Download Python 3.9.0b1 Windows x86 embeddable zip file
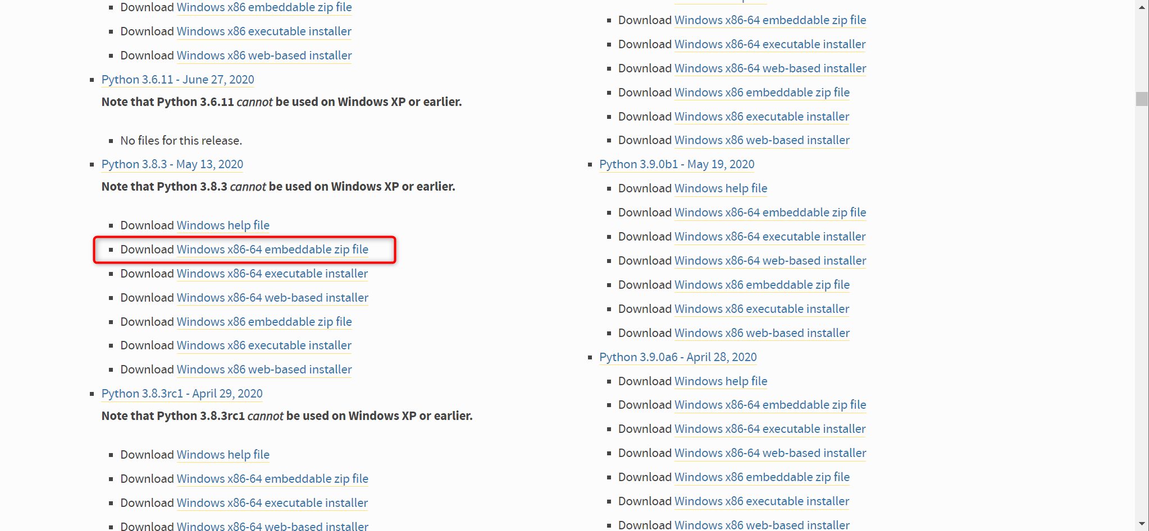Image resolution: width=1149 pixels, height=531 pixels. (762, 285)
